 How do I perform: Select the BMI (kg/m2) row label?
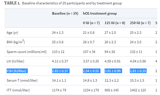16,41
